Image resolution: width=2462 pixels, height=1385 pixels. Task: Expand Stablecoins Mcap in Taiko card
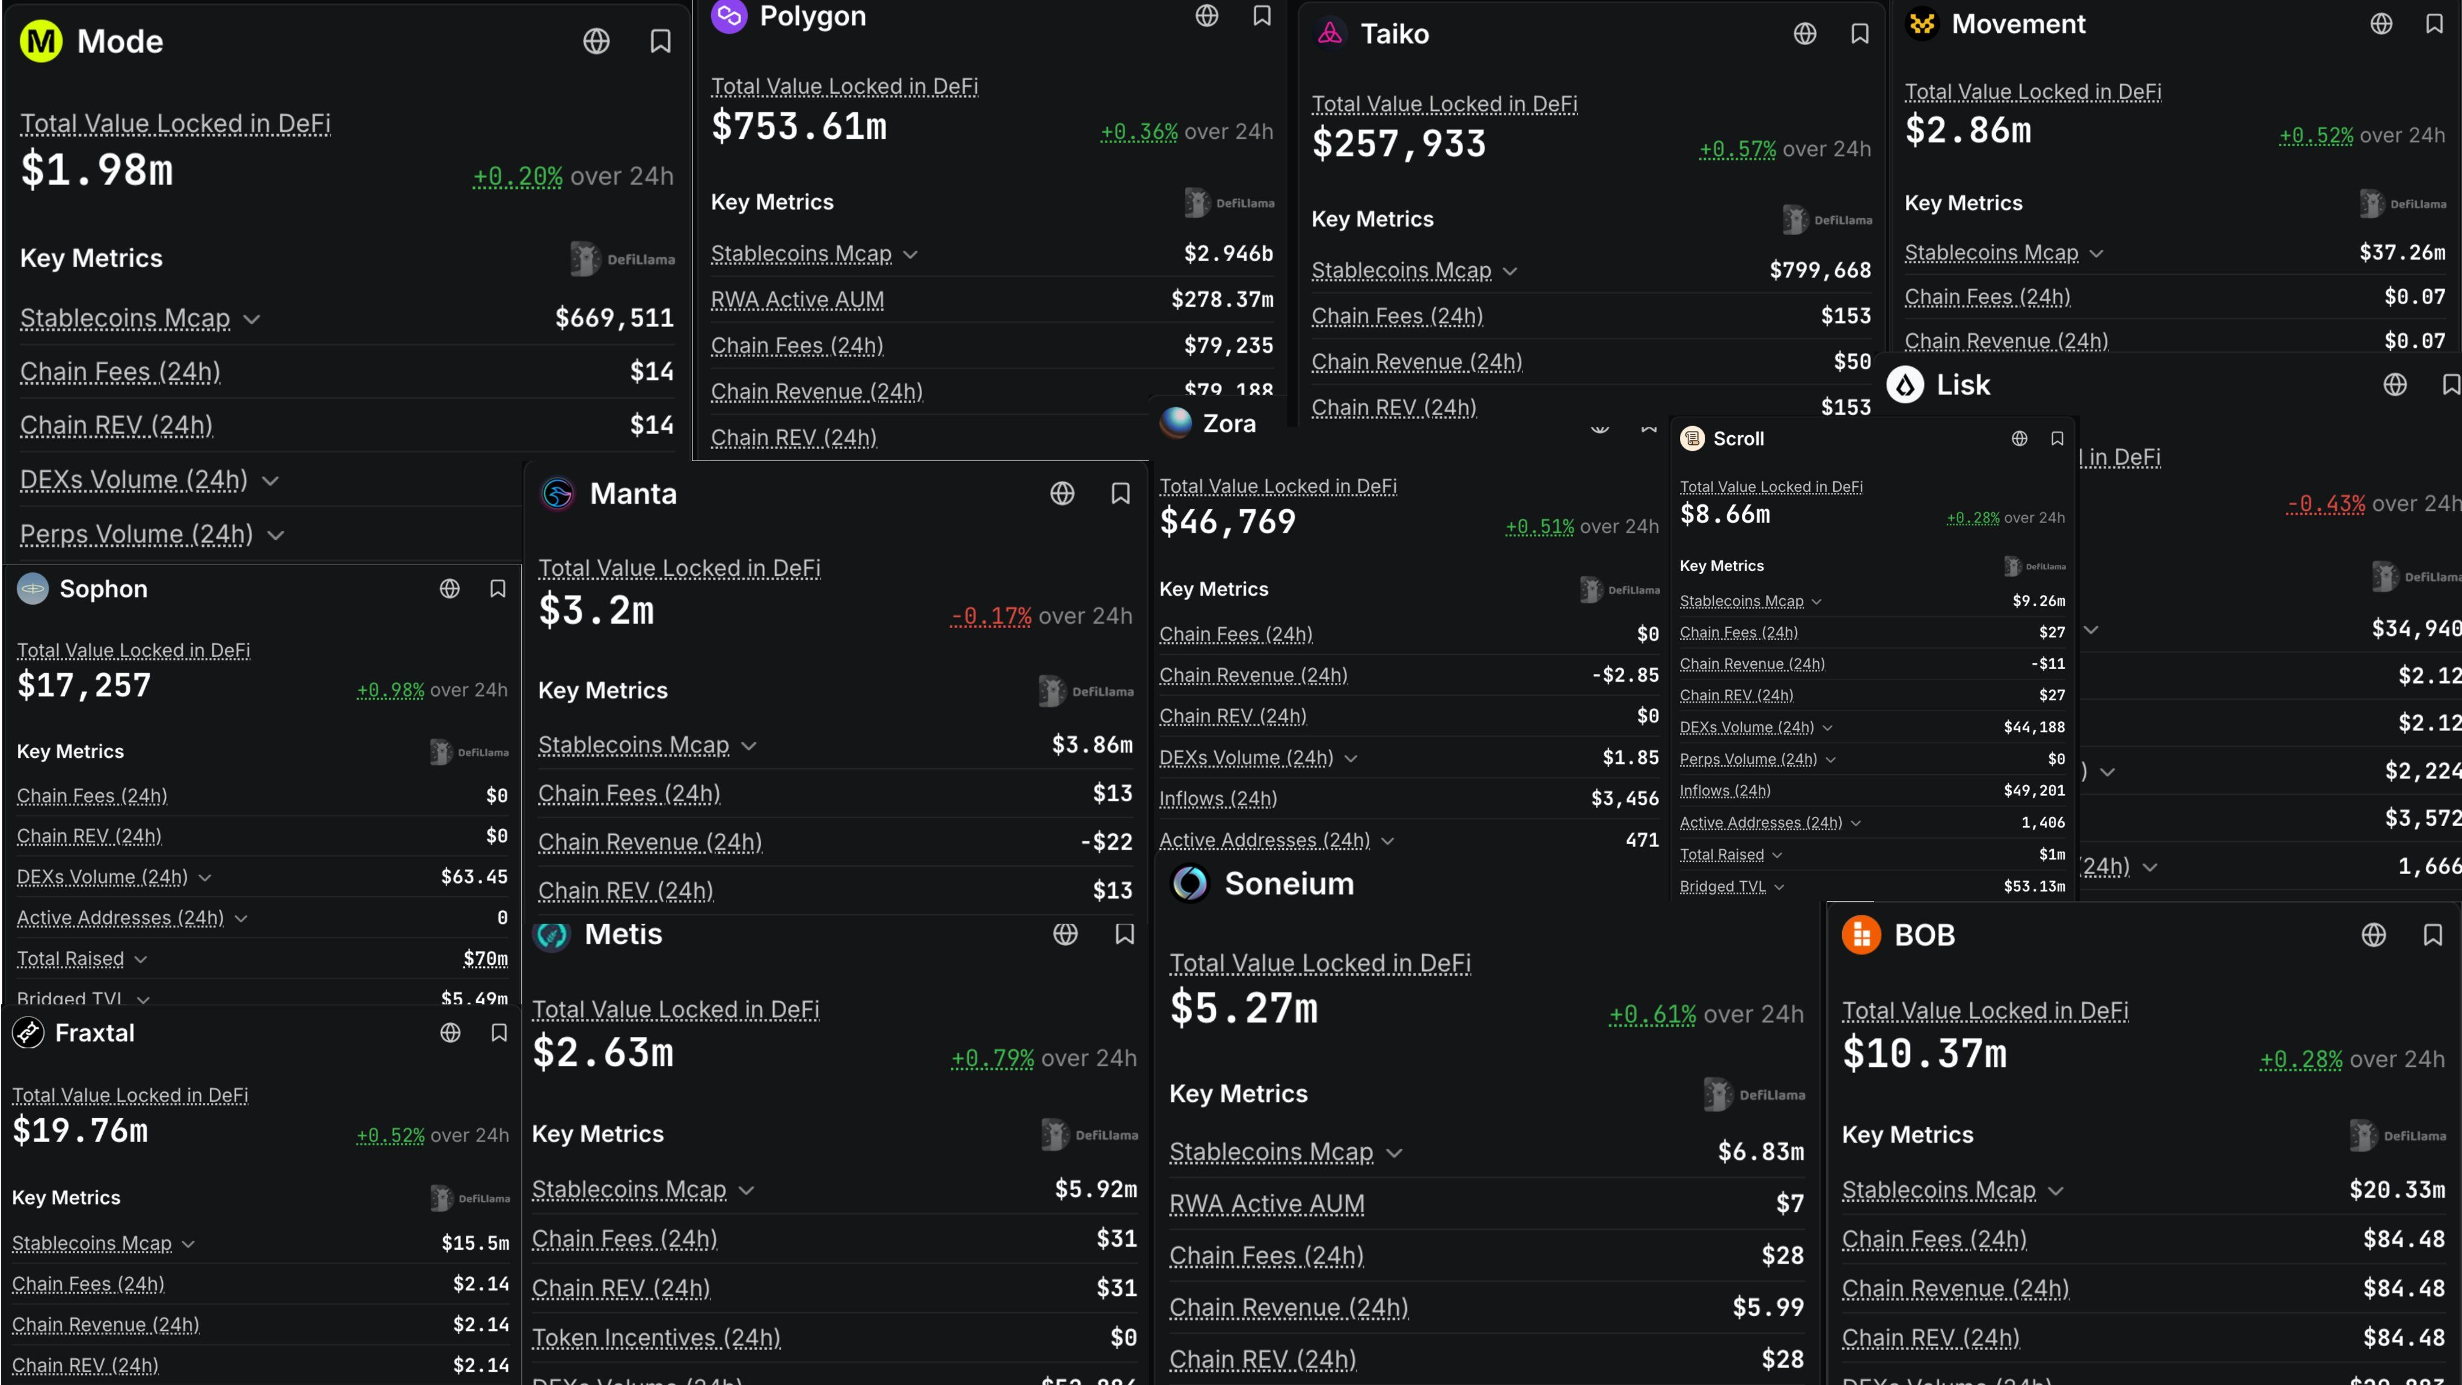tap(1509, 272)
